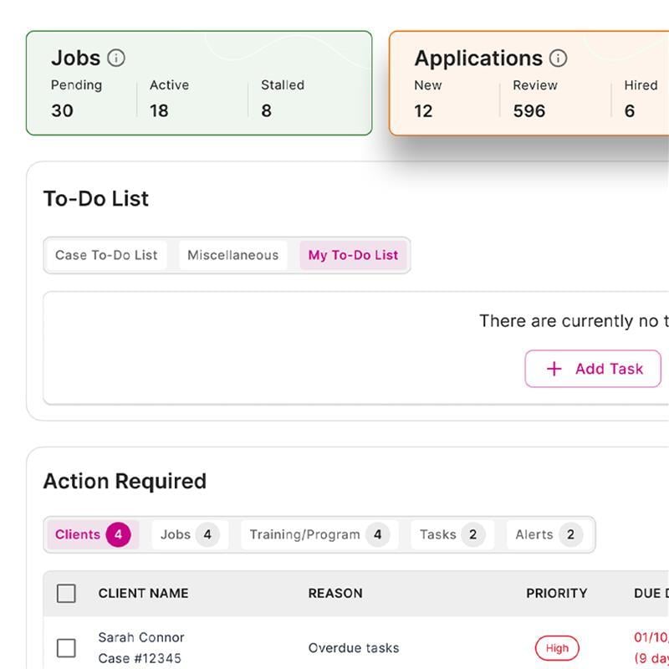Sort by Client Name column header
Image resolution: width=669 pixels, height=669 pixels.
[x=143, y=594]
